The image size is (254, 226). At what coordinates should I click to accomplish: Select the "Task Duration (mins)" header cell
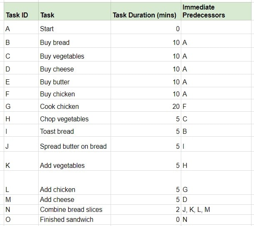pos(145,15)
